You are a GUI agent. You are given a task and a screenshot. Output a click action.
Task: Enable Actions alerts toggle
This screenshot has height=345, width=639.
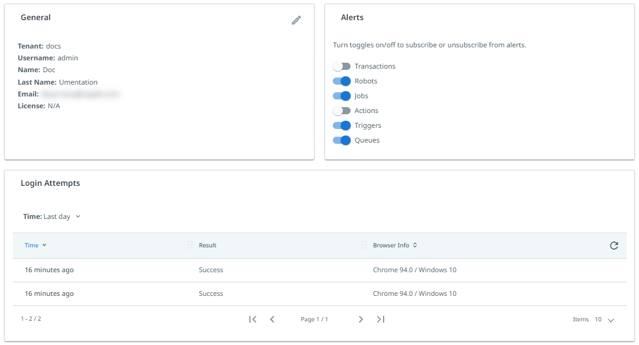tap(342, 111)
